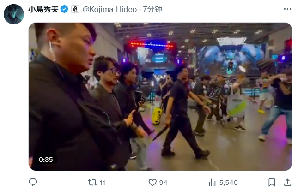Bookmark this post
The height and width of the screenshot is (190, 304).
coord(272,183)
